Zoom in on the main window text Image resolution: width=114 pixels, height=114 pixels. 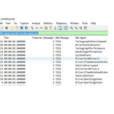(71, 28)
